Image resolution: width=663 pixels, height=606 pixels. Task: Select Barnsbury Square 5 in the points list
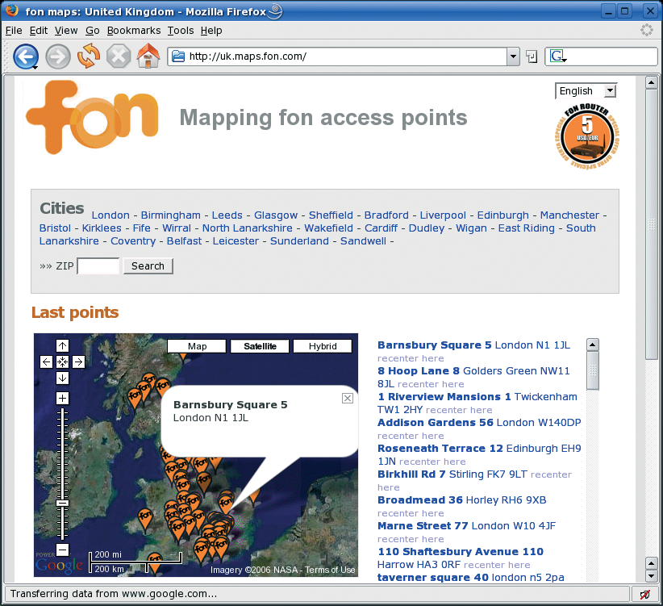[434, 345]
